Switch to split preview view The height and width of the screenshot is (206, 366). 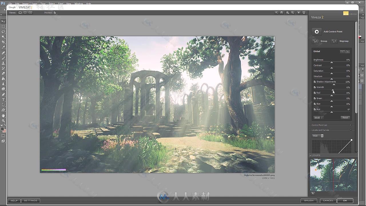pos(25,13)
